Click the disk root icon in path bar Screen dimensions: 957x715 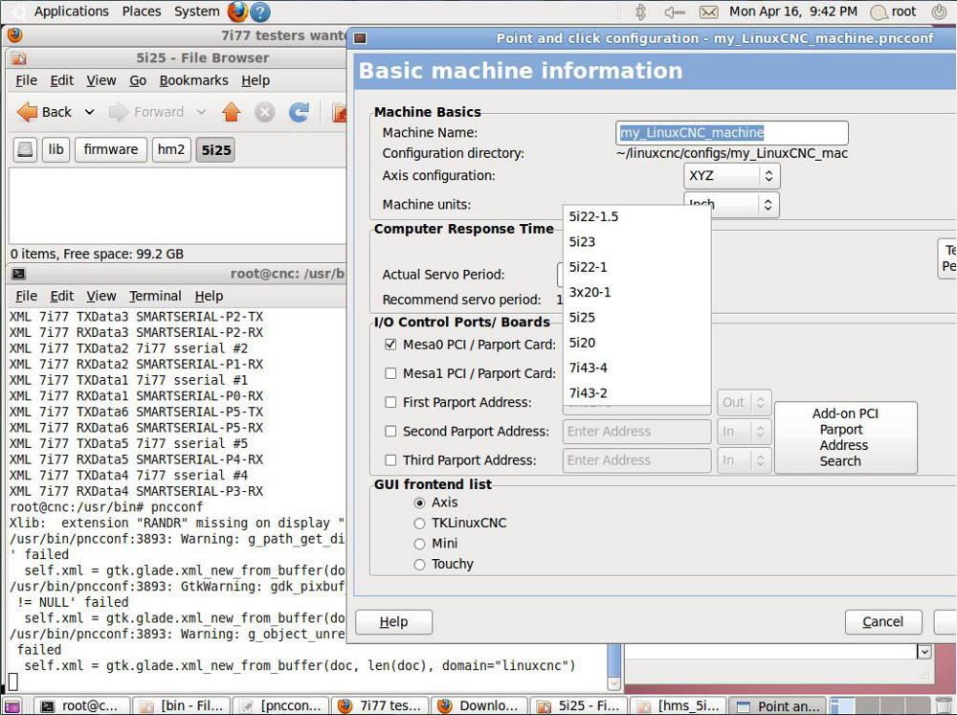click(x=25, y=149)
